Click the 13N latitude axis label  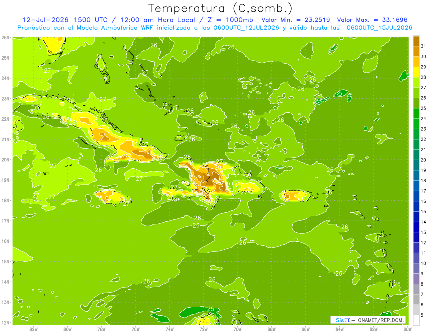click(x=5, y=302)
